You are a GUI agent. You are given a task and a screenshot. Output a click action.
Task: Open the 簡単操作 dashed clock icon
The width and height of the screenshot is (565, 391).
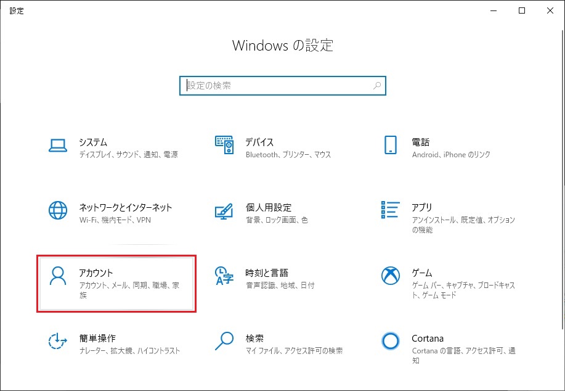(x=58, y=341)
